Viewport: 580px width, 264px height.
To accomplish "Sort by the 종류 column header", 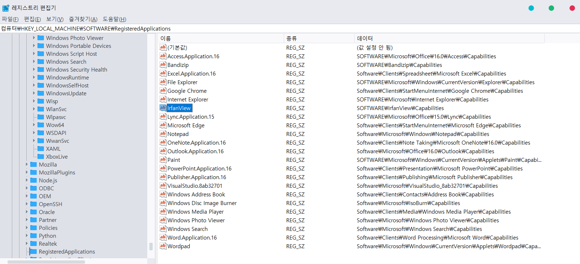I will 319,38.
